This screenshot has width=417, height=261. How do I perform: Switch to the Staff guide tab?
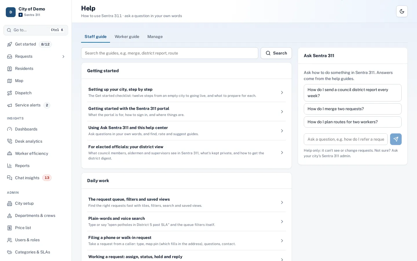click(96, 37)
